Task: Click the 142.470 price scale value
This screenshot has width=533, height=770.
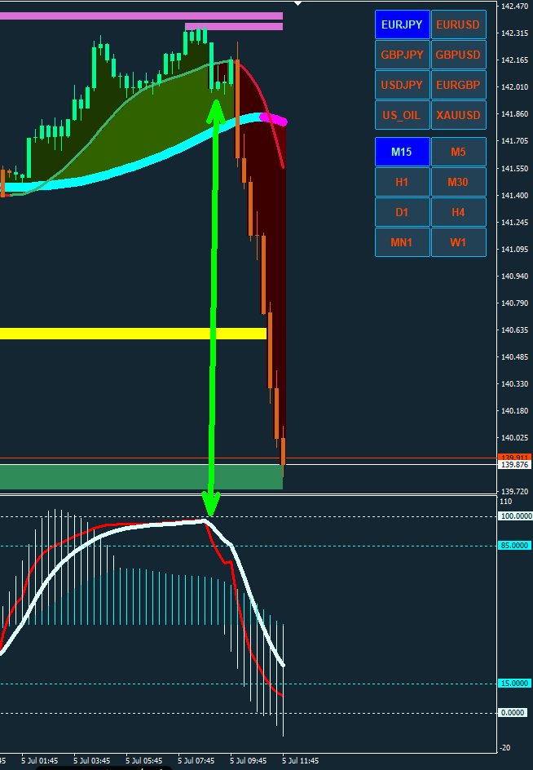Action: [515, 7]
